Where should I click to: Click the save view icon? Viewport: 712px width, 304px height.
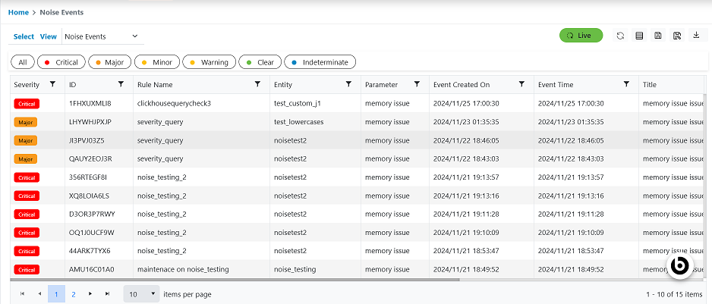[658, 36]
